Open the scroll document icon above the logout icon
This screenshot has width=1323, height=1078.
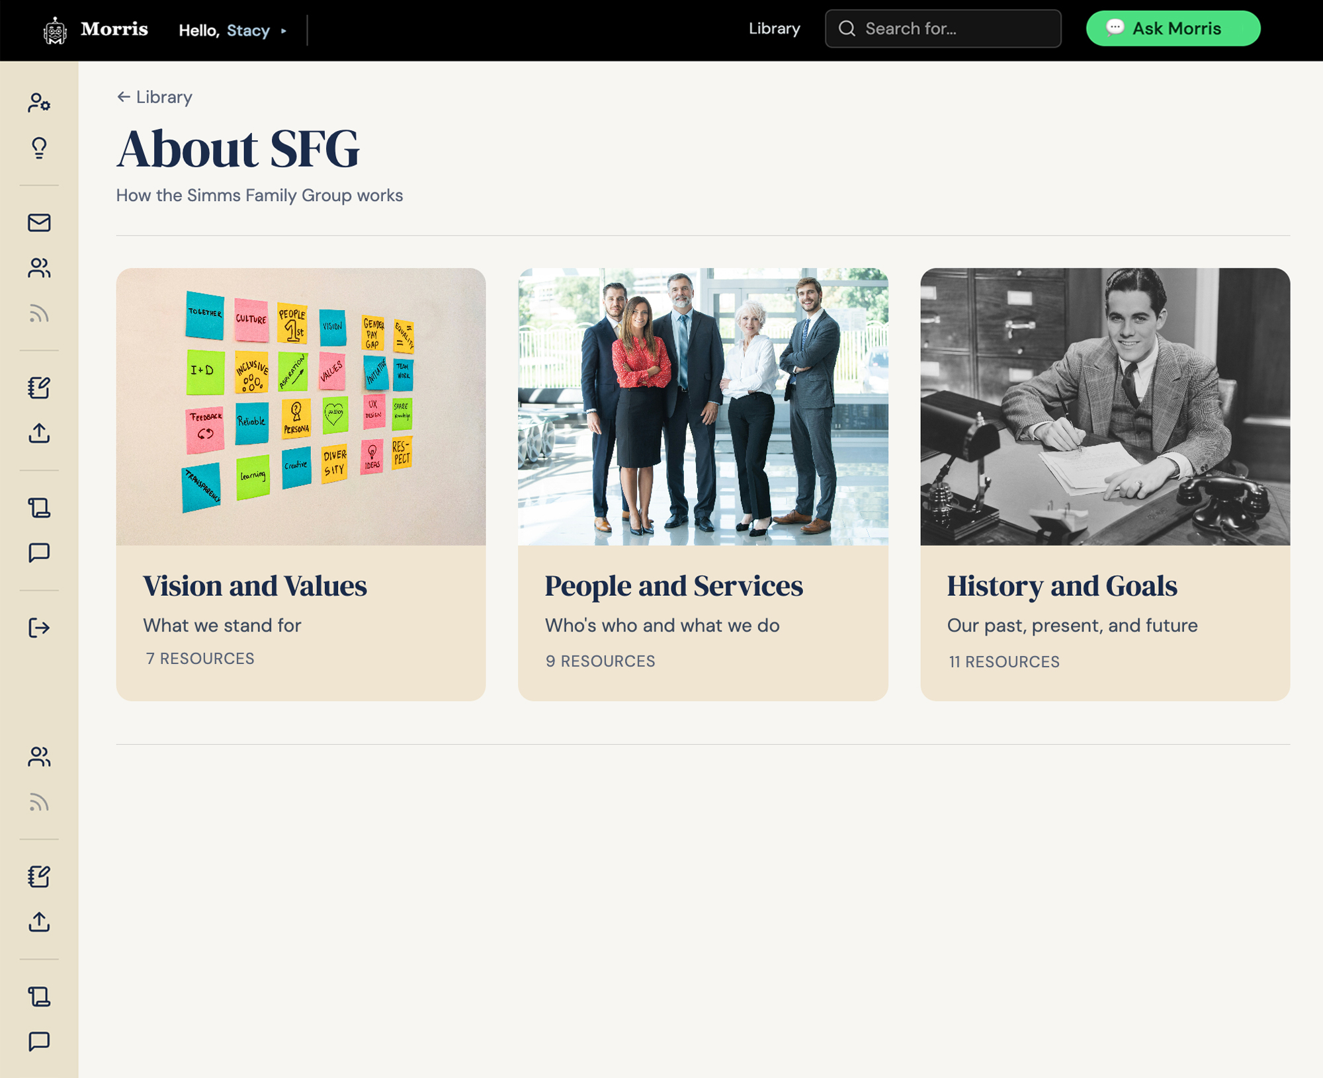[x=39, y=508]
